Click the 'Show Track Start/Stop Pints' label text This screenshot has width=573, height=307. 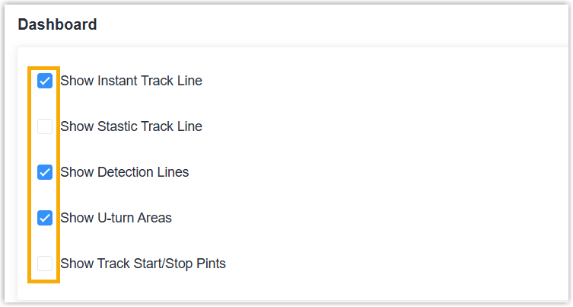pyautogui.click(x=143, y=264)
